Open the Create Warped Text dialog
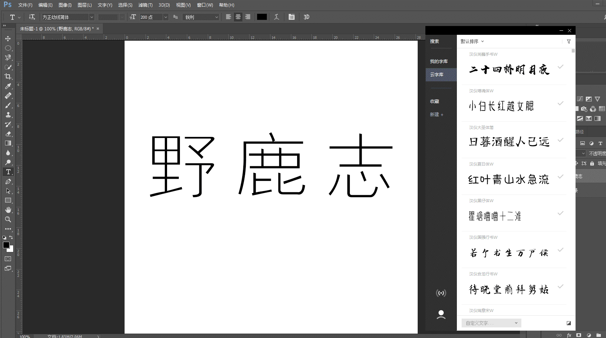The image size is (606, 338). pyautogui.click(x=277, y=17)
